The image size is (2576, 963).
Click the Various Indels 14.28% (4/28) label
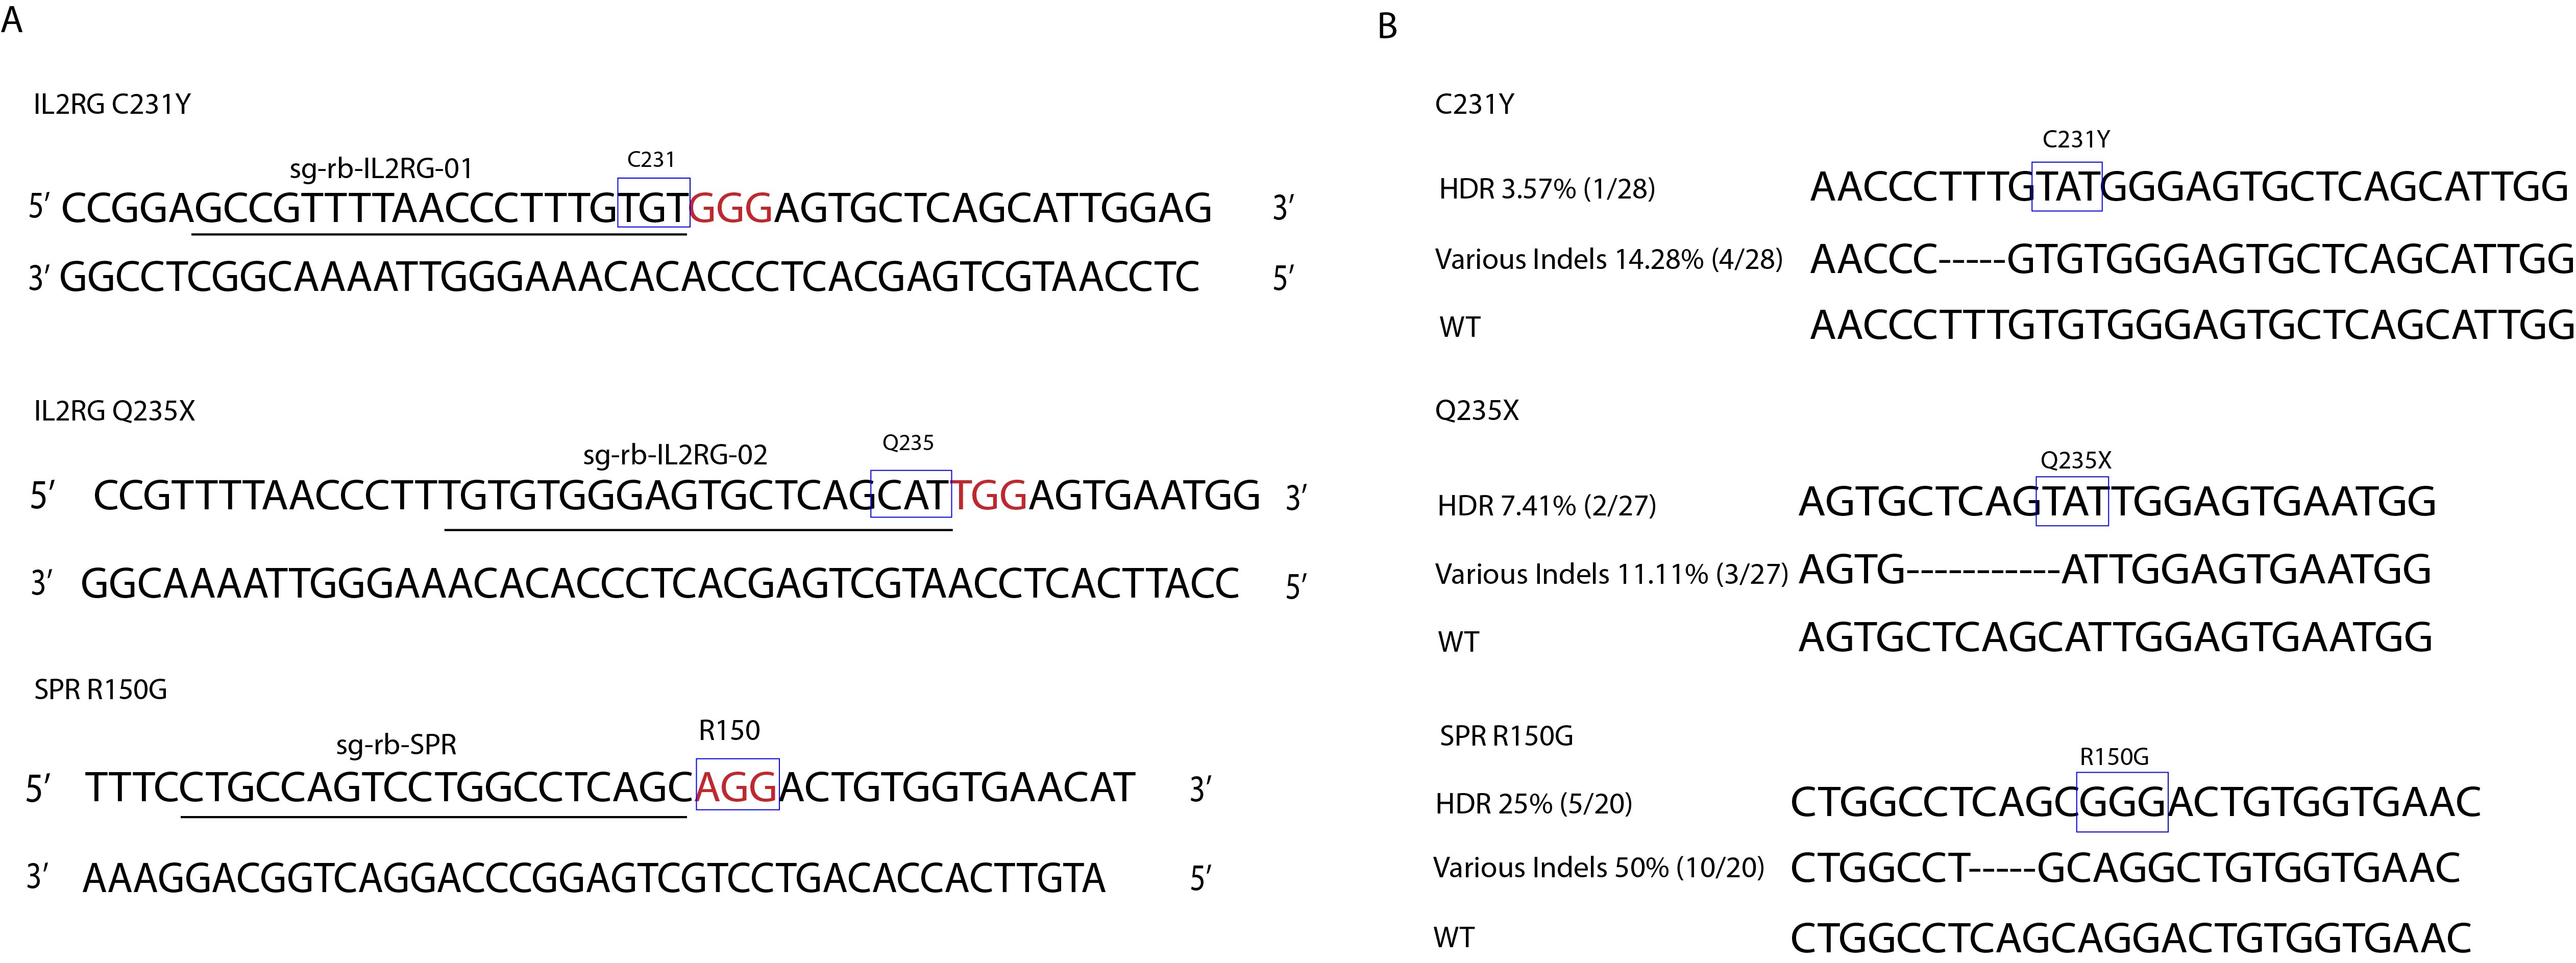(1608, 260)
